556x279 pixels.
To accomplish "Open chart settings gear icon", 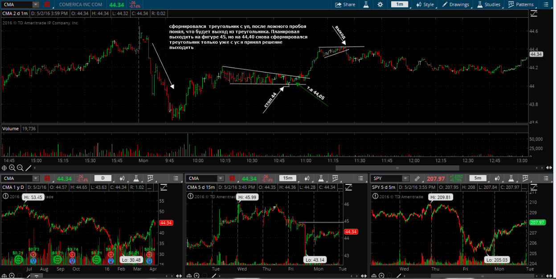I will tap(380, 4).
